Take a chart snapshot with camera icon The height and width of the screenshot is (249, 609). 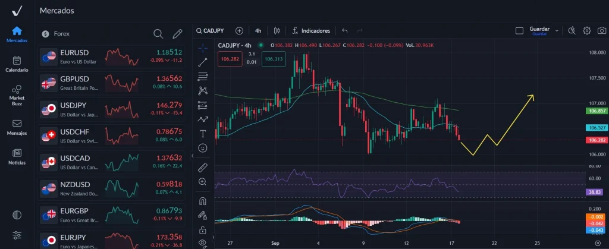(x=601, y=31)
